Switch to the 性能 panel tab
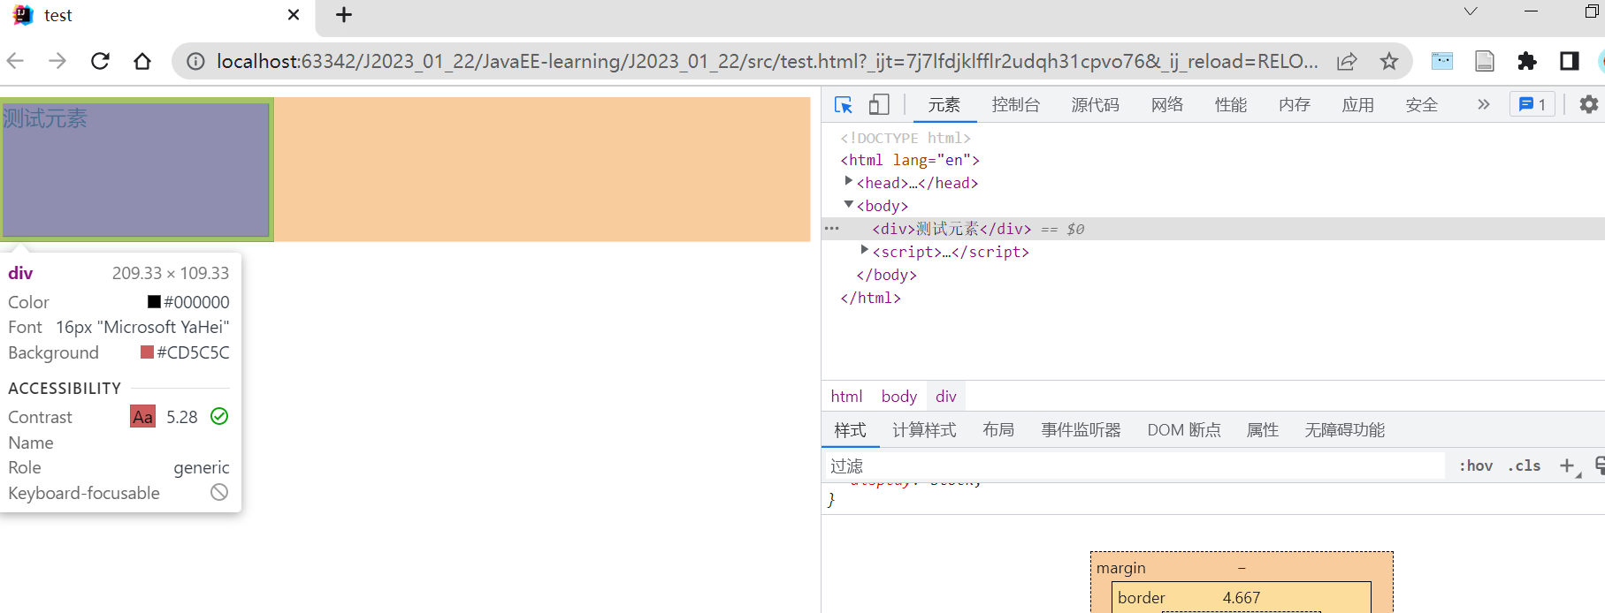 1231,105
